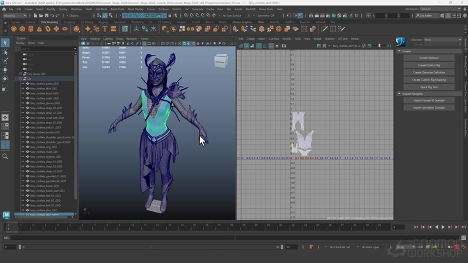Open the frame rate fps dropdown
The height and width of the screenshot is (263, 468).
click(405, 247)
